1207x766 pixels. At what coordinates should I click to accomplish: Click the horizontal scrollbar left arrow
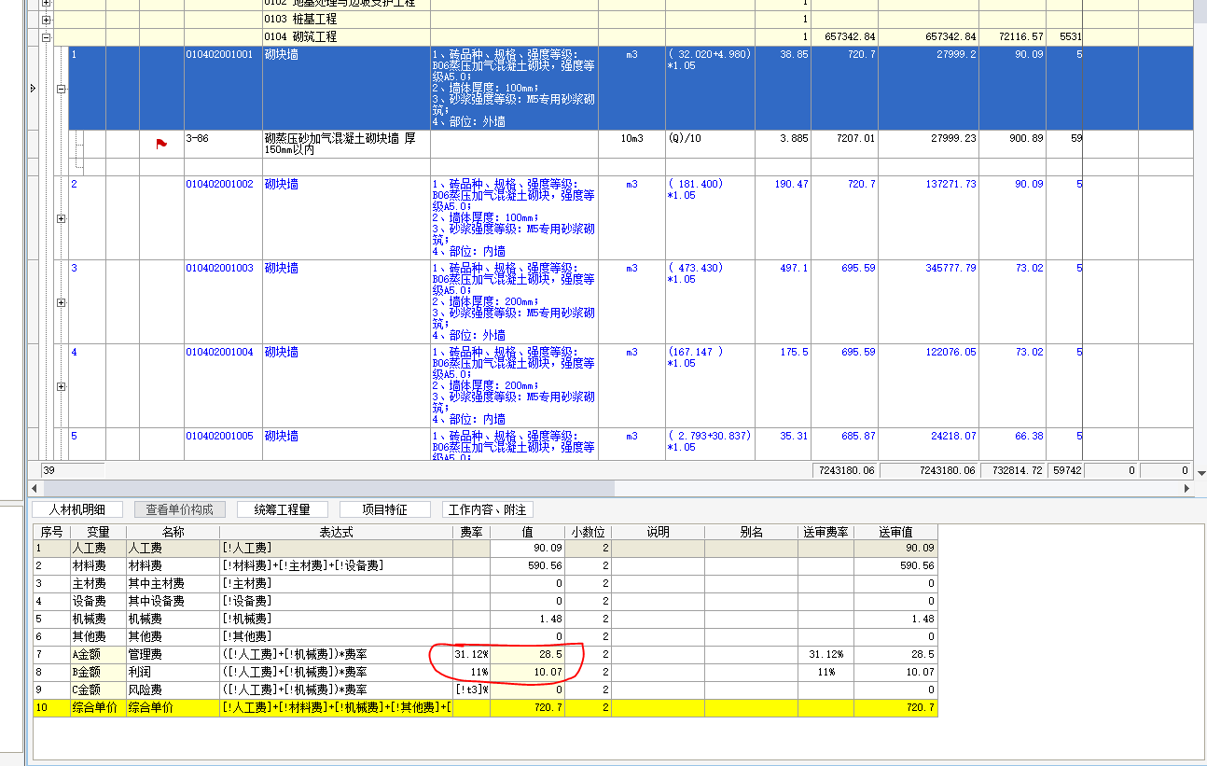(x=35, y=488)
